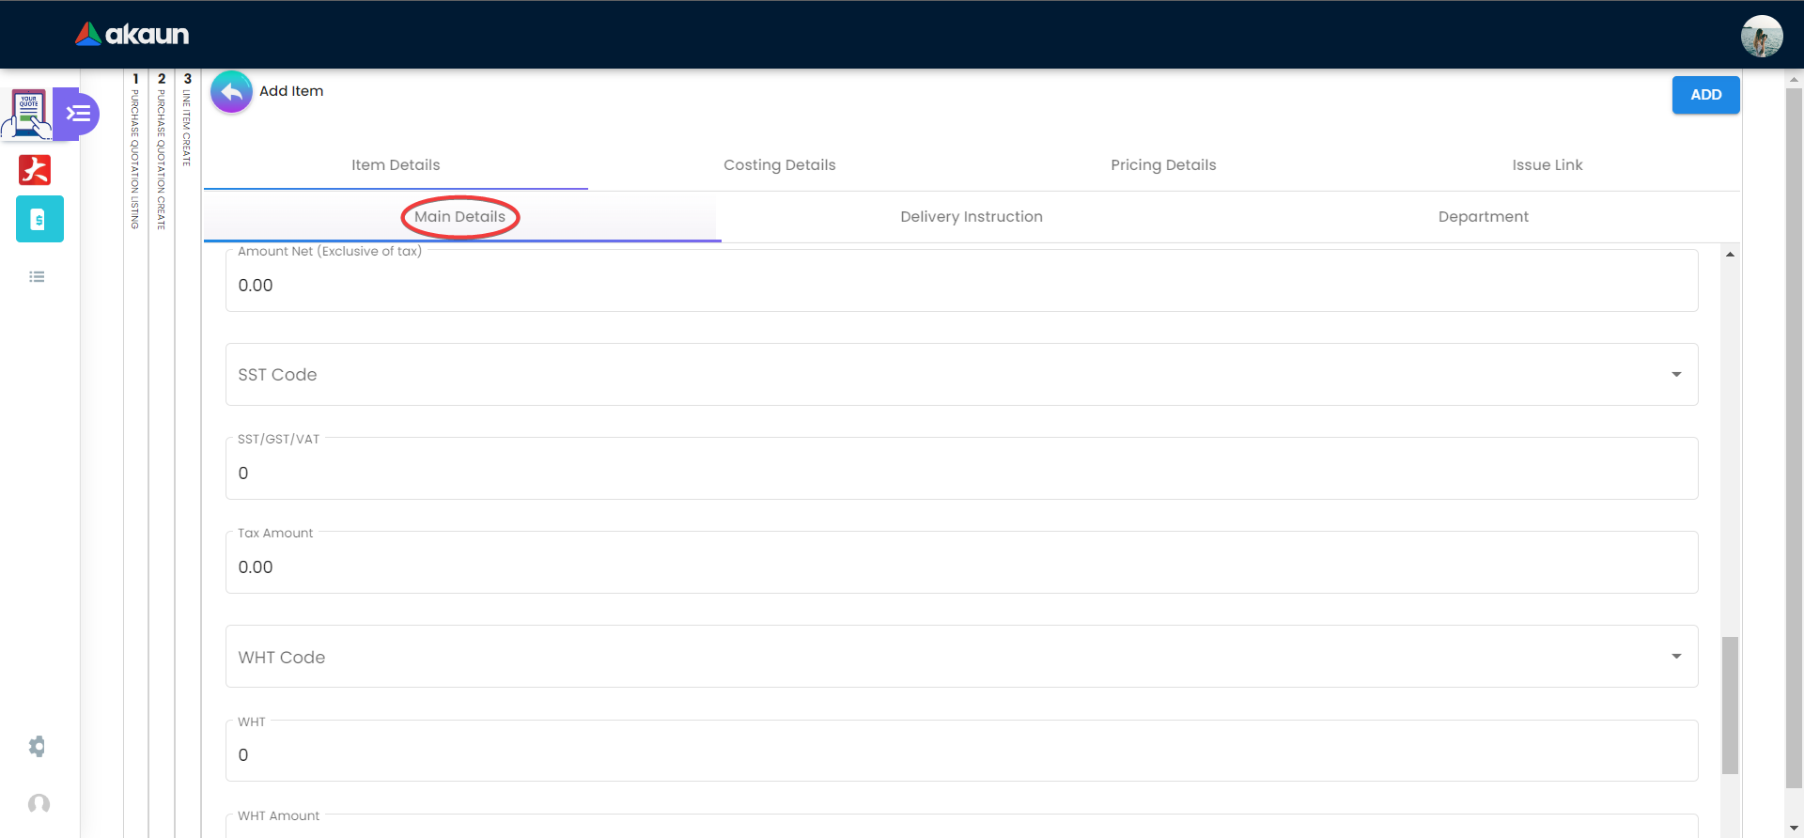Switch to the Pricing Details tab
Viewport: 1804px width, 838px height.
point(1163,165)
